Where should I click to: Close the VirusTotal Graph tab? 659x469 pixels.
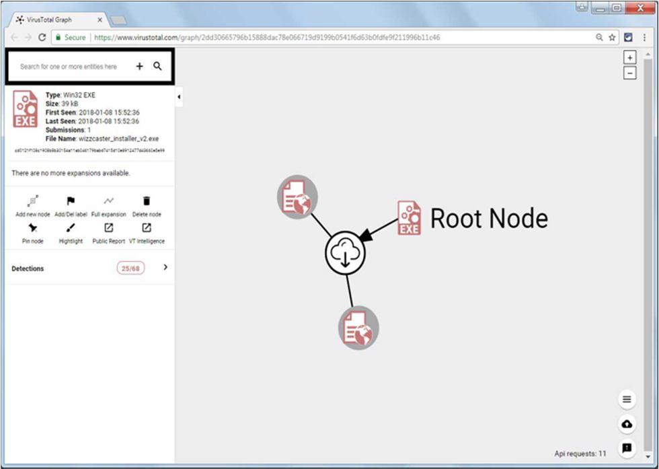[100, 20]
